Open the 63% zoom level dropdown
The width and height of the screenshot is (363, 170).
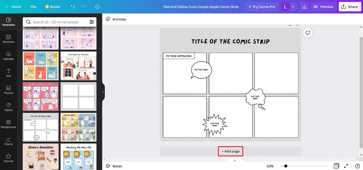click(x=270, y=166)
